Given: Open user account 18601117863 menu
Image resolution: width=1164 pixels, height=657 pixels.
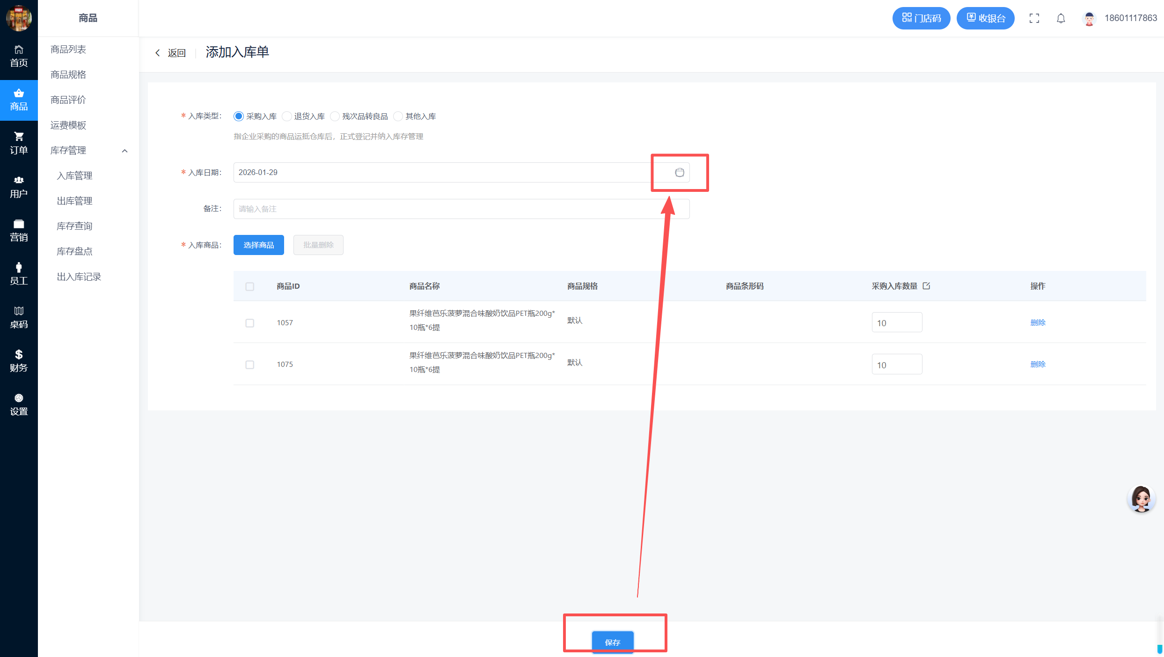Looking at the screenshot, I should point(1130,18).
